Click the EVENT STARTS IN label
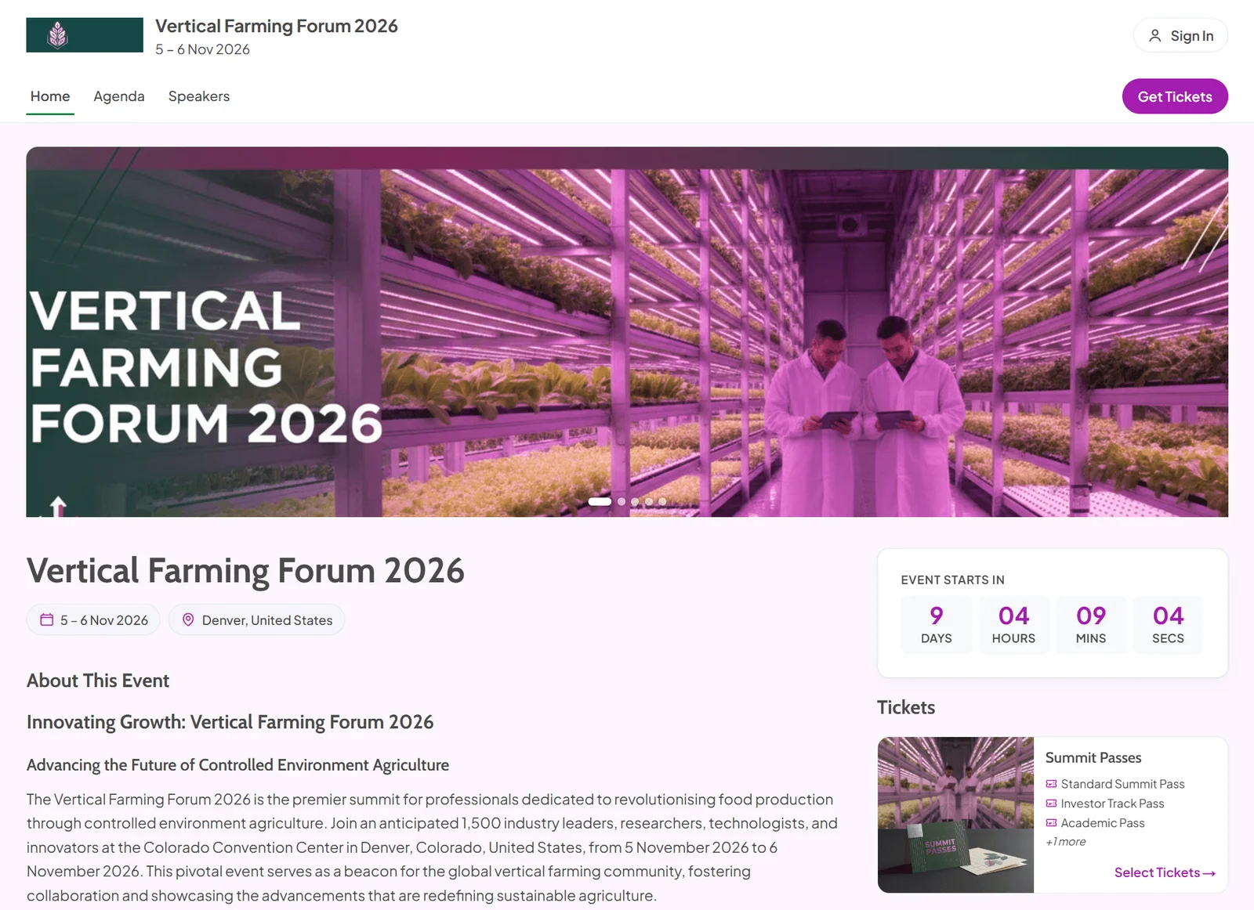1254x910 pixels. 952,580
